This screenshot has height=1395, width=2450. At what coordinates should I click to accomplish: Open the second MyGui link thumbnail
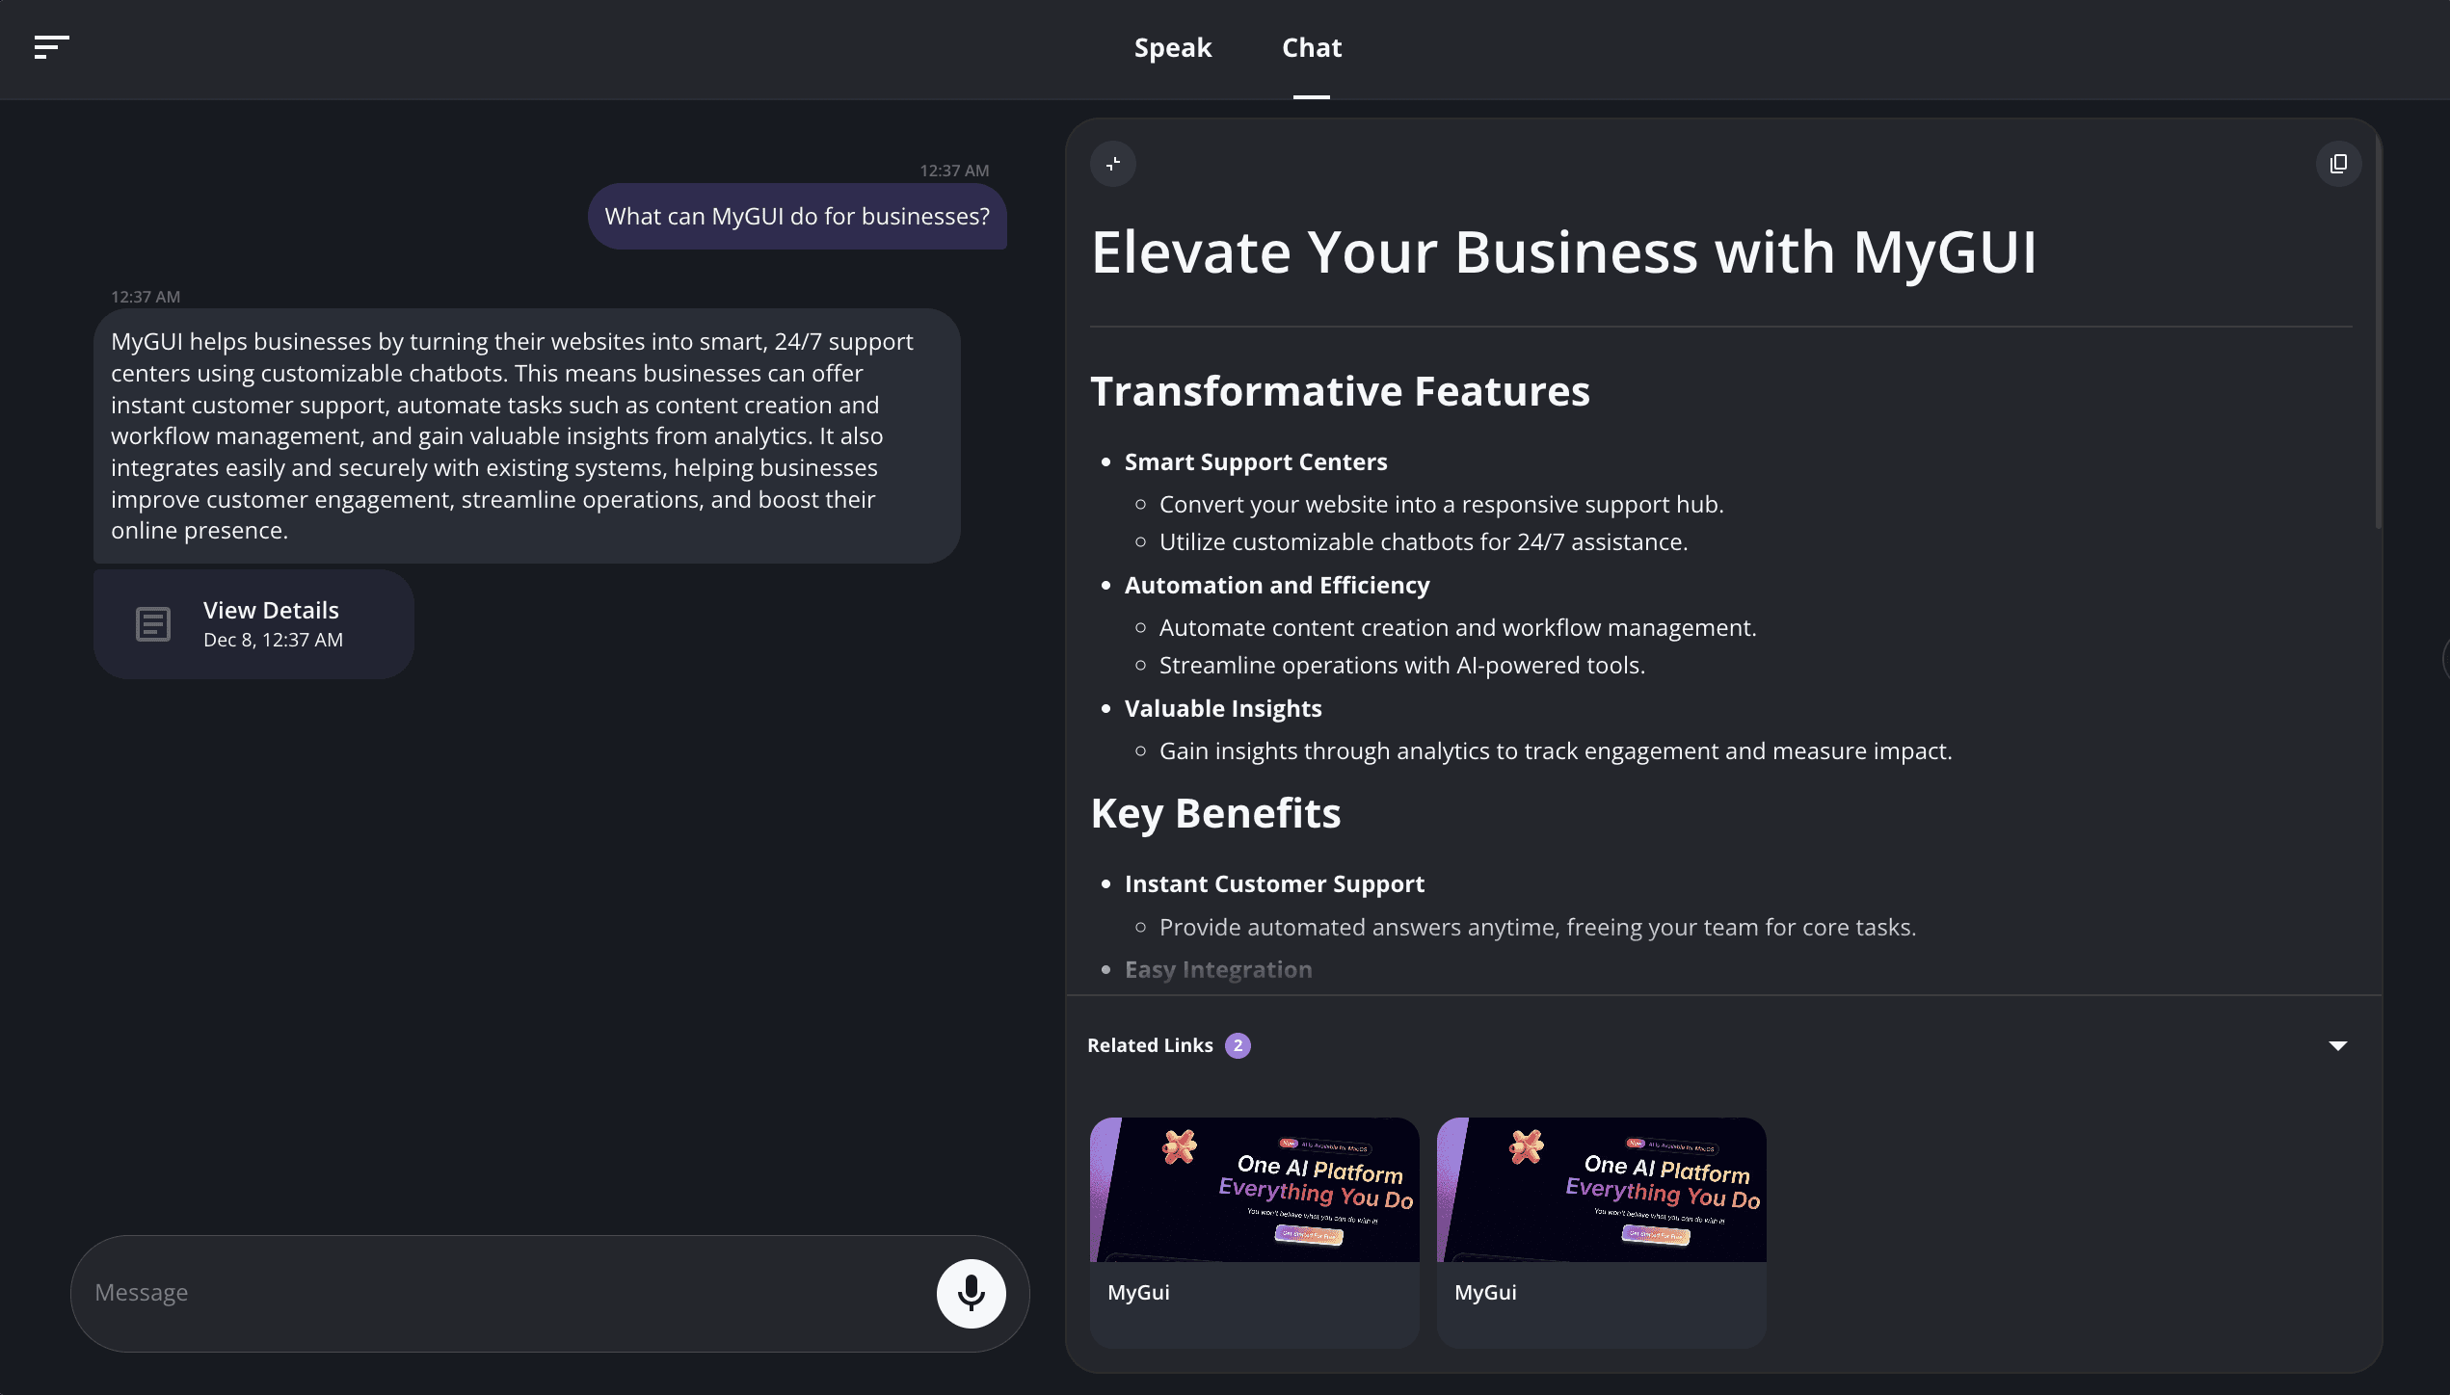pos(1601,1190)
